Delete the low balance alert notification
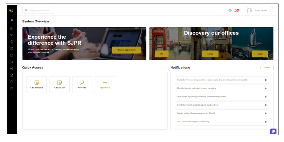 point(266,122)
